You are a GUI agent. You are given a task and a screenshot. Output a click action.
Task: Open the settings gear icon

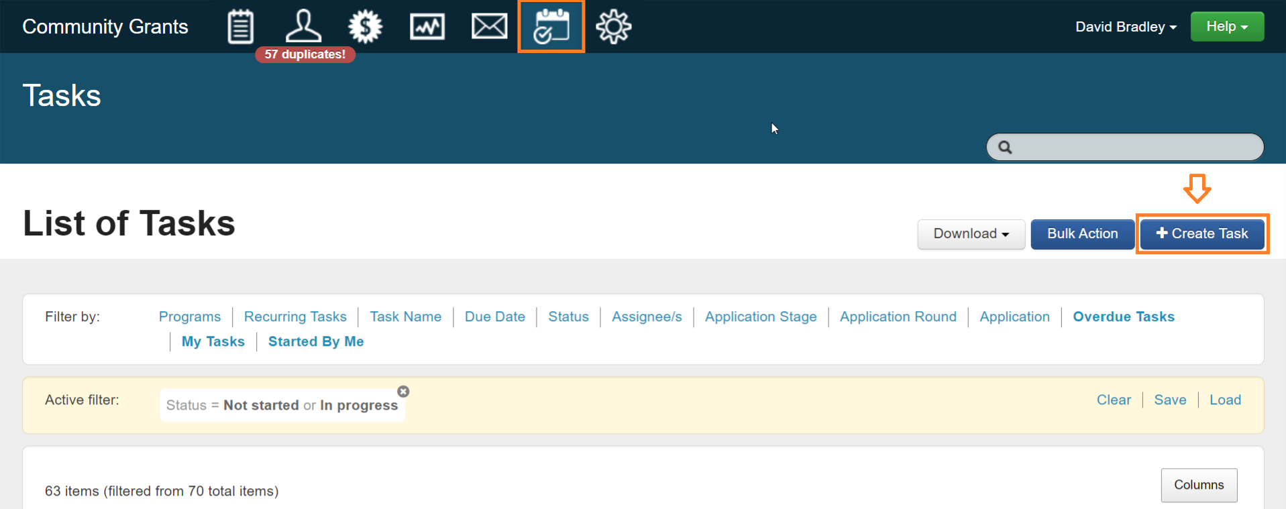[613, 27]
